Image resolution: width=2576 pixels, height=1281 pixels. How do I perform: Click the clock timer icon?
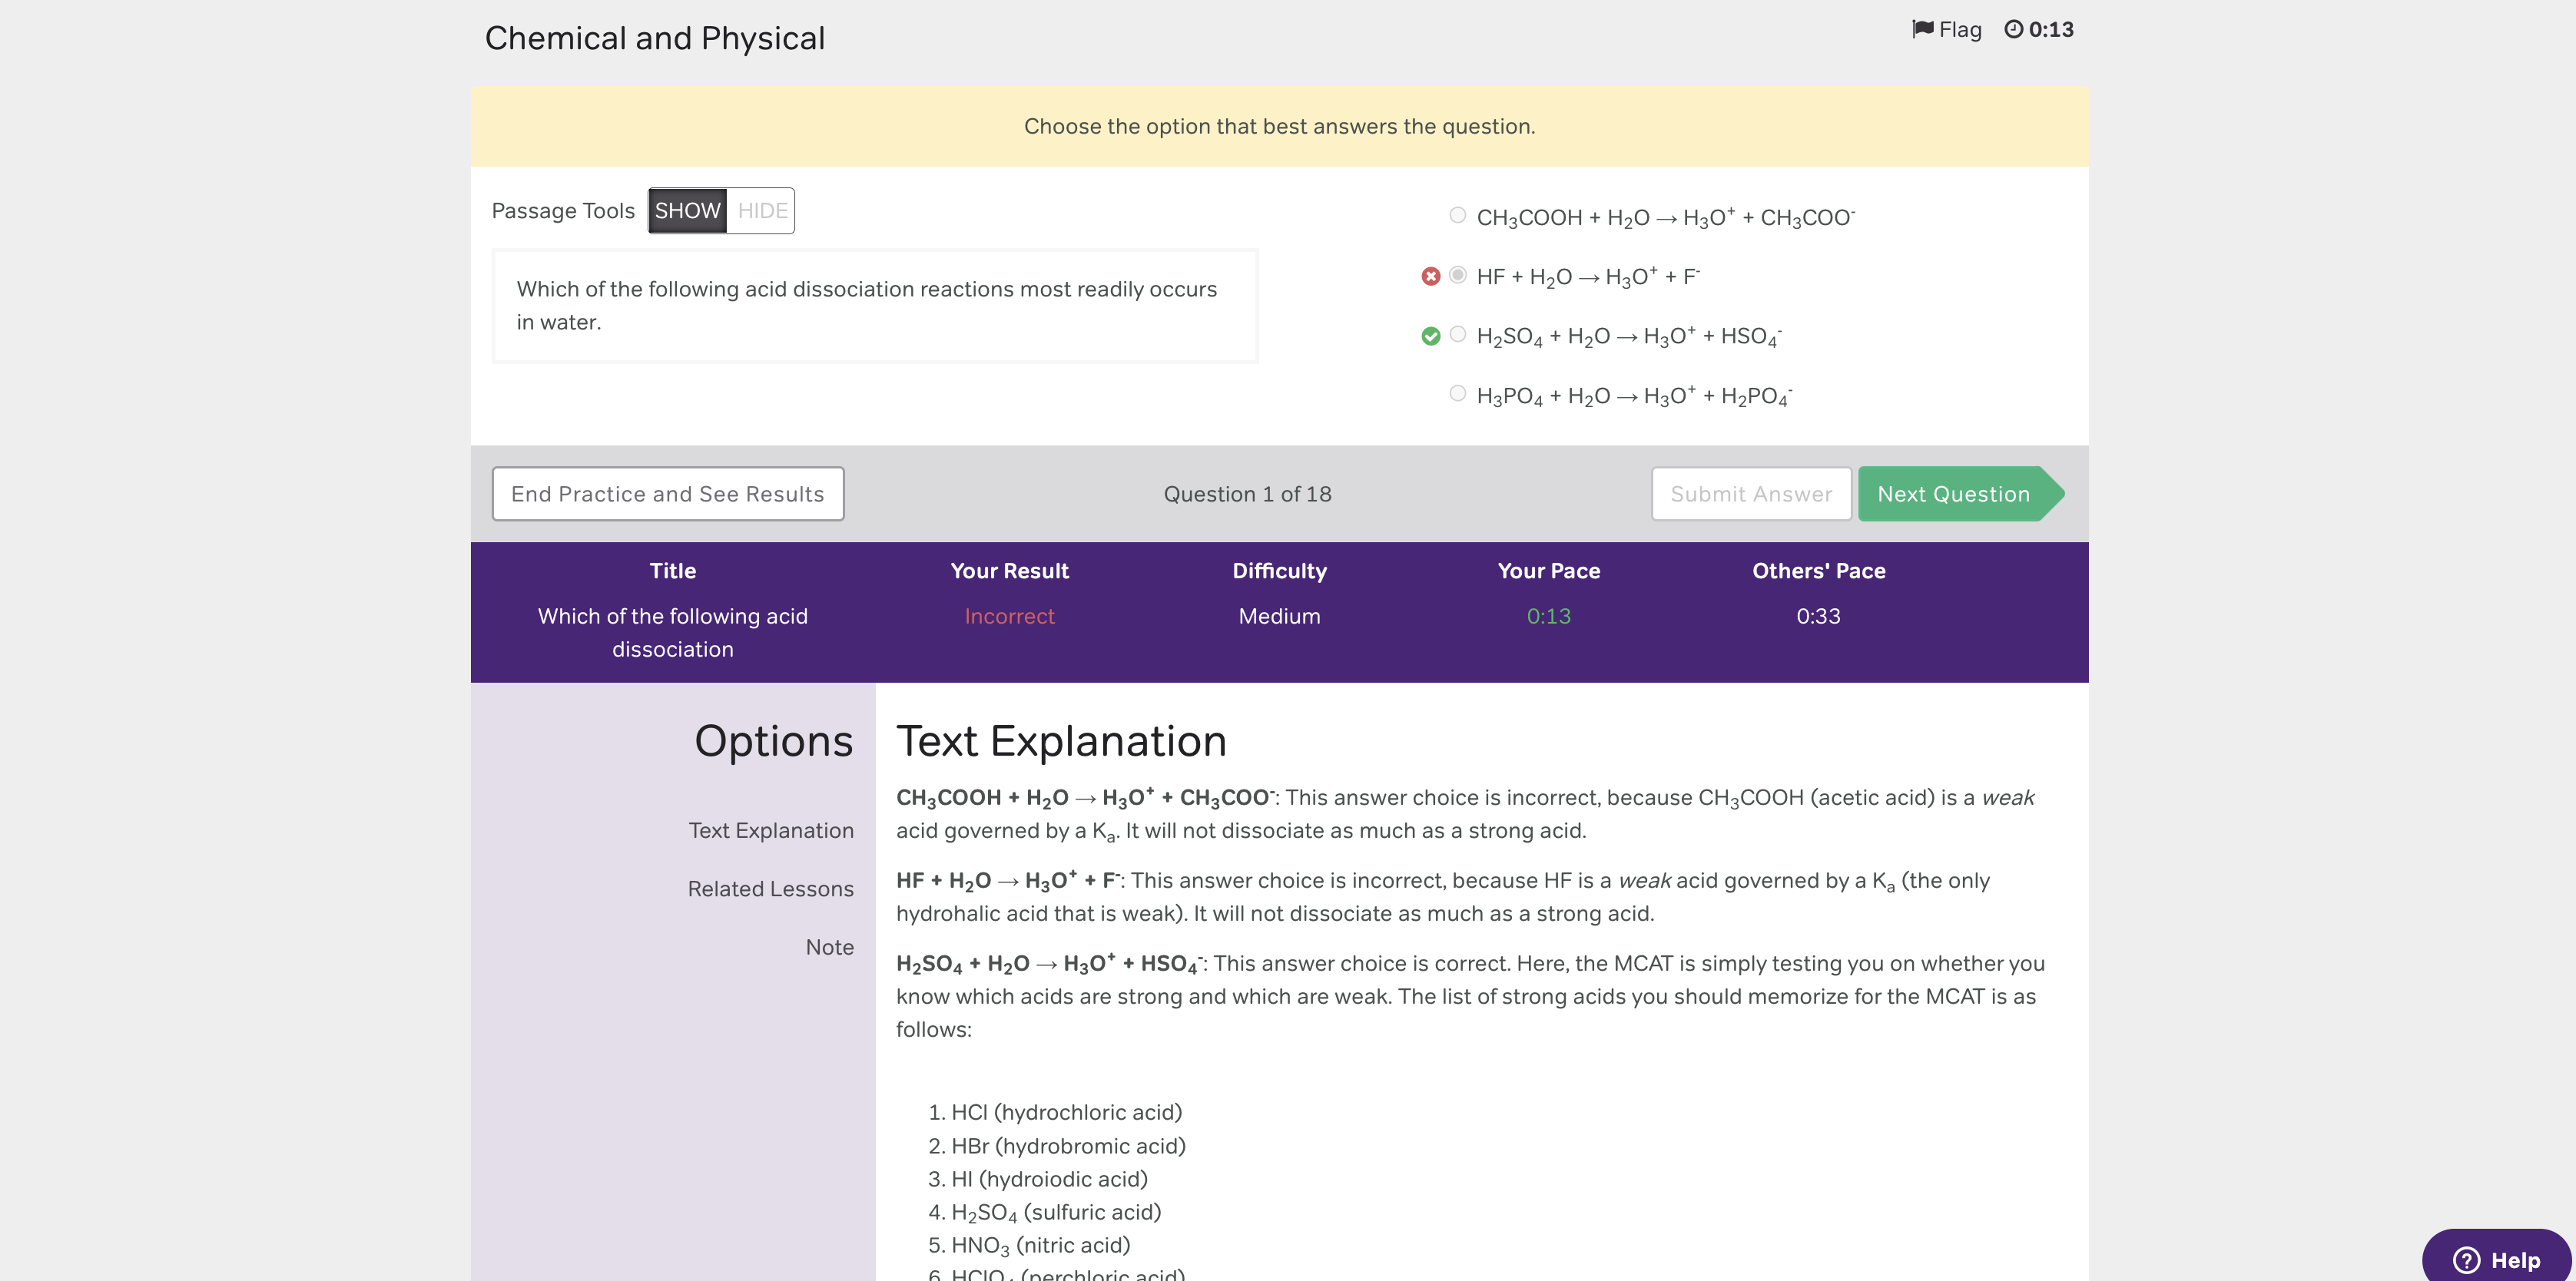[2013, 29]
